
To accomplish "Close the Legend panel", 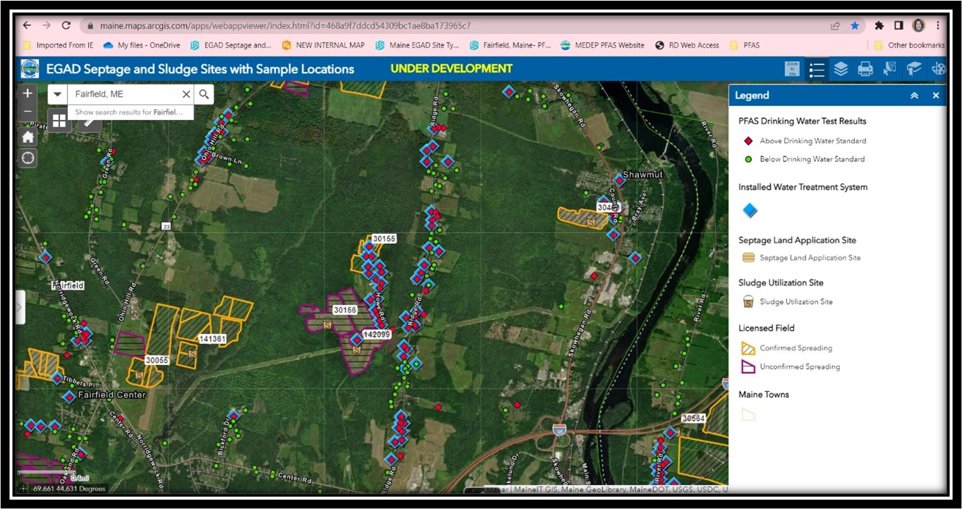I will (x=936, y=95).
